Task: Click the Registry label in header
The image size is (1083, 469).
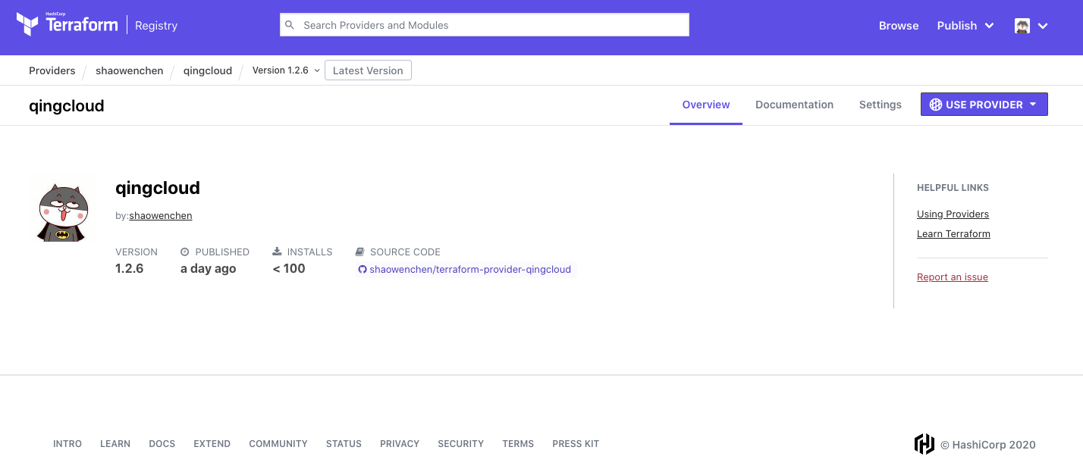Action: point(156,25)
